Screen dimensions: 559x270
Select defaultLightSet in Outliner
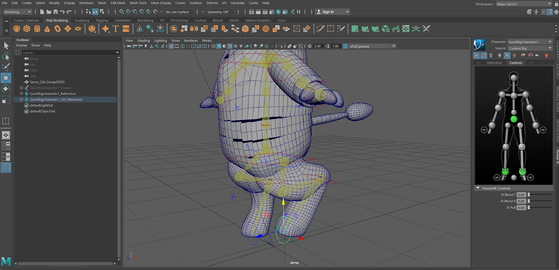pyautogui.click(x=41, y=105)
